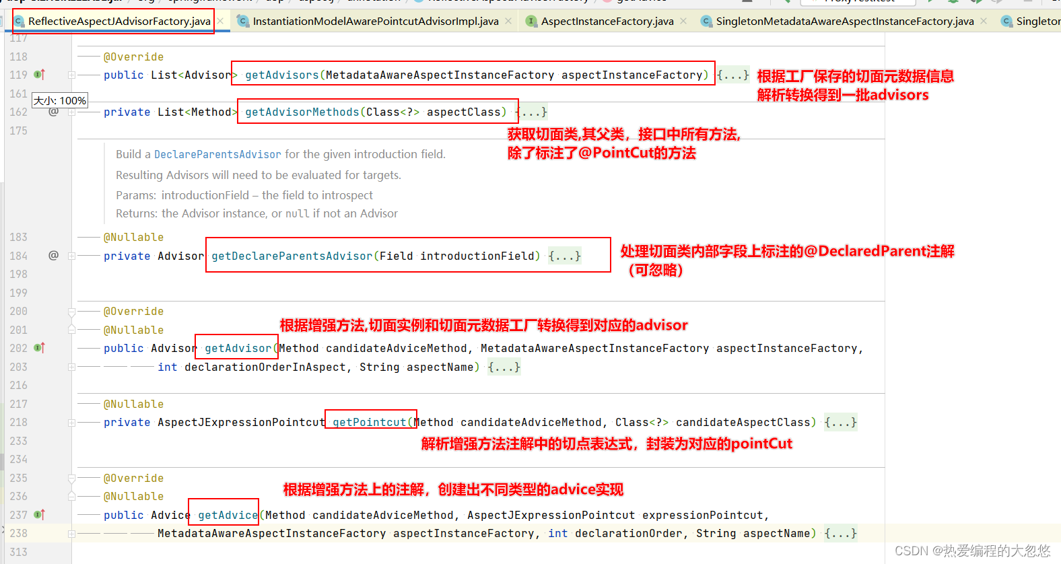Click the class icon on InstantiationModelAwarePointcutAdvisorImpl.java tab
Viewport: 1061px width, 564px height.
pos(244,22)
